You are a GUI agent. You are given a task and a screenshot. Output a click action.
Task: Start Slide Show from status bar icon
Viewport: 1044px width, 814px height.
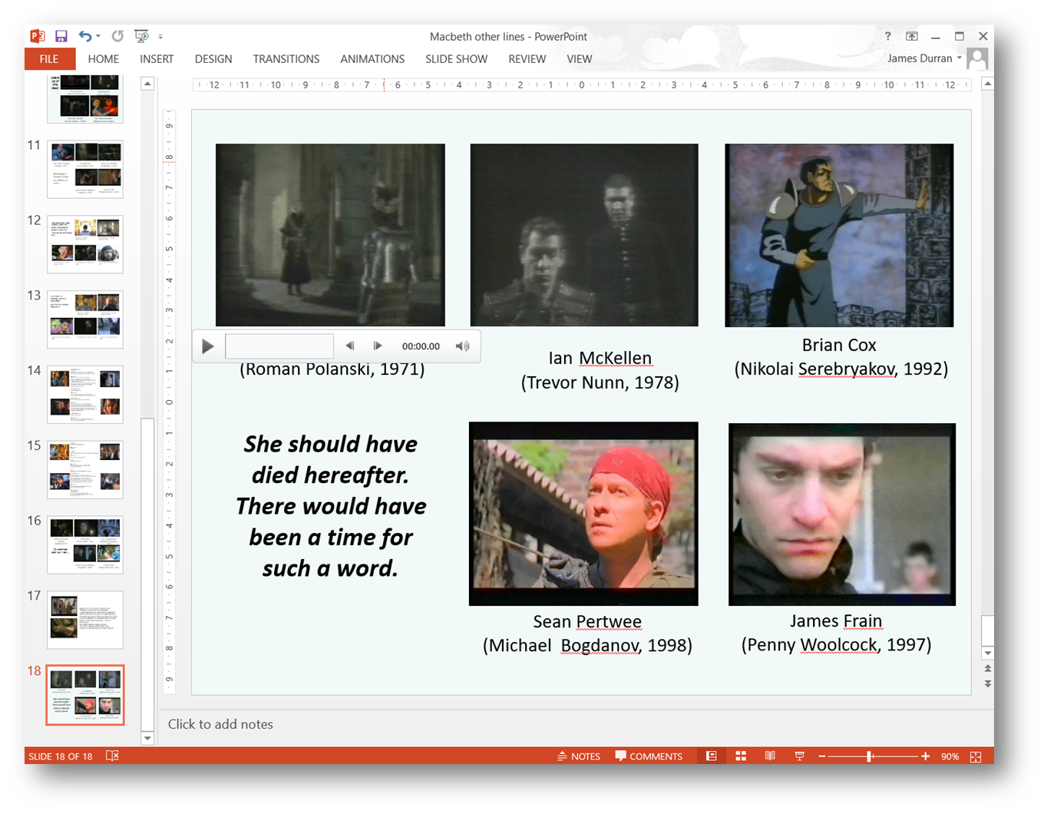799,756
